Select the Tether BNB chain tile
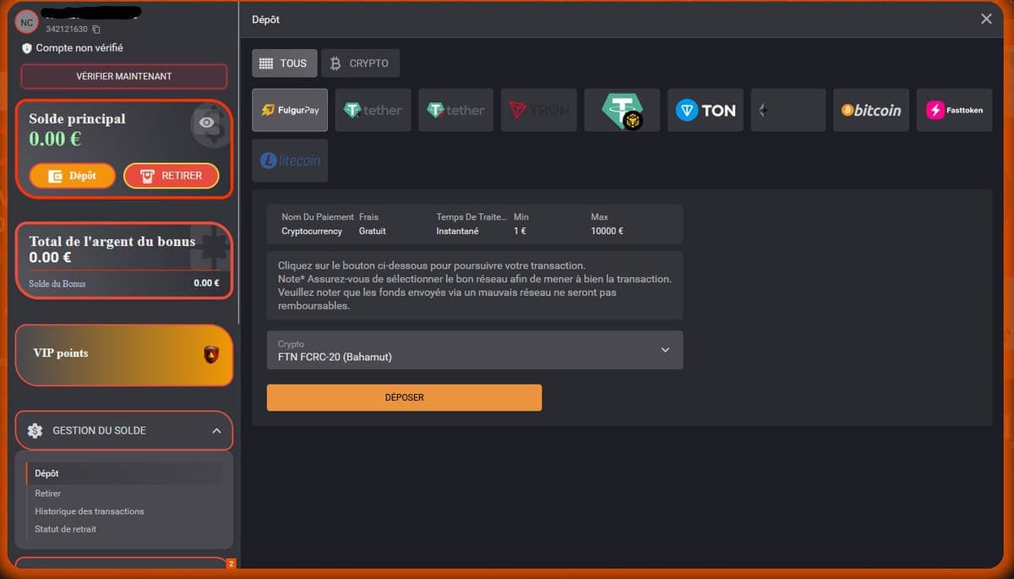This screenshot has width=1014, height=579. [621, 110]
